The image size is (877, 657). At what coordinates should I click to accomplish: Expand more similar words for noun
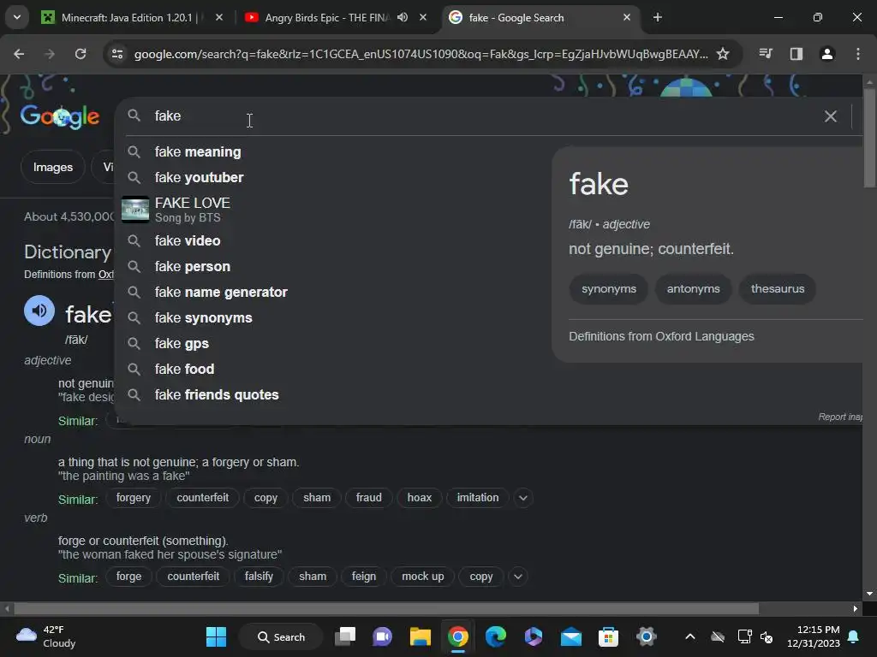523,498
